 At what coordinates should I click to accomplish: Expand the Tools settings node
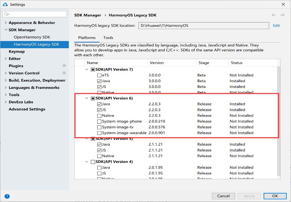6,94
